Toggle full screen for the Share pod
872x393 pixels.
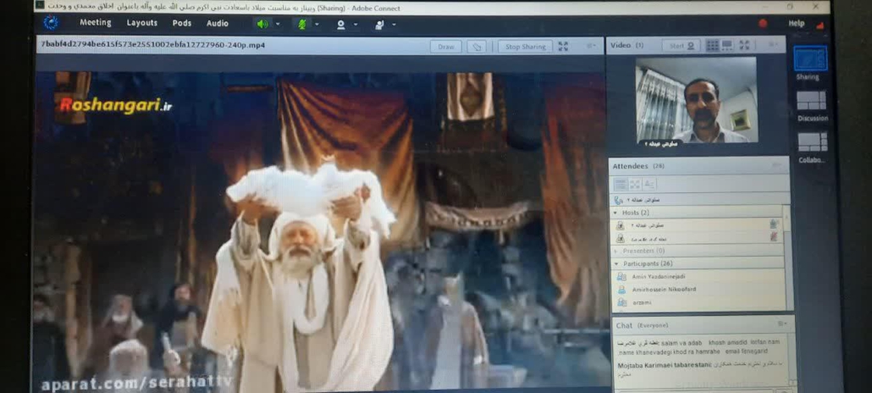click(x=563, y=47)
